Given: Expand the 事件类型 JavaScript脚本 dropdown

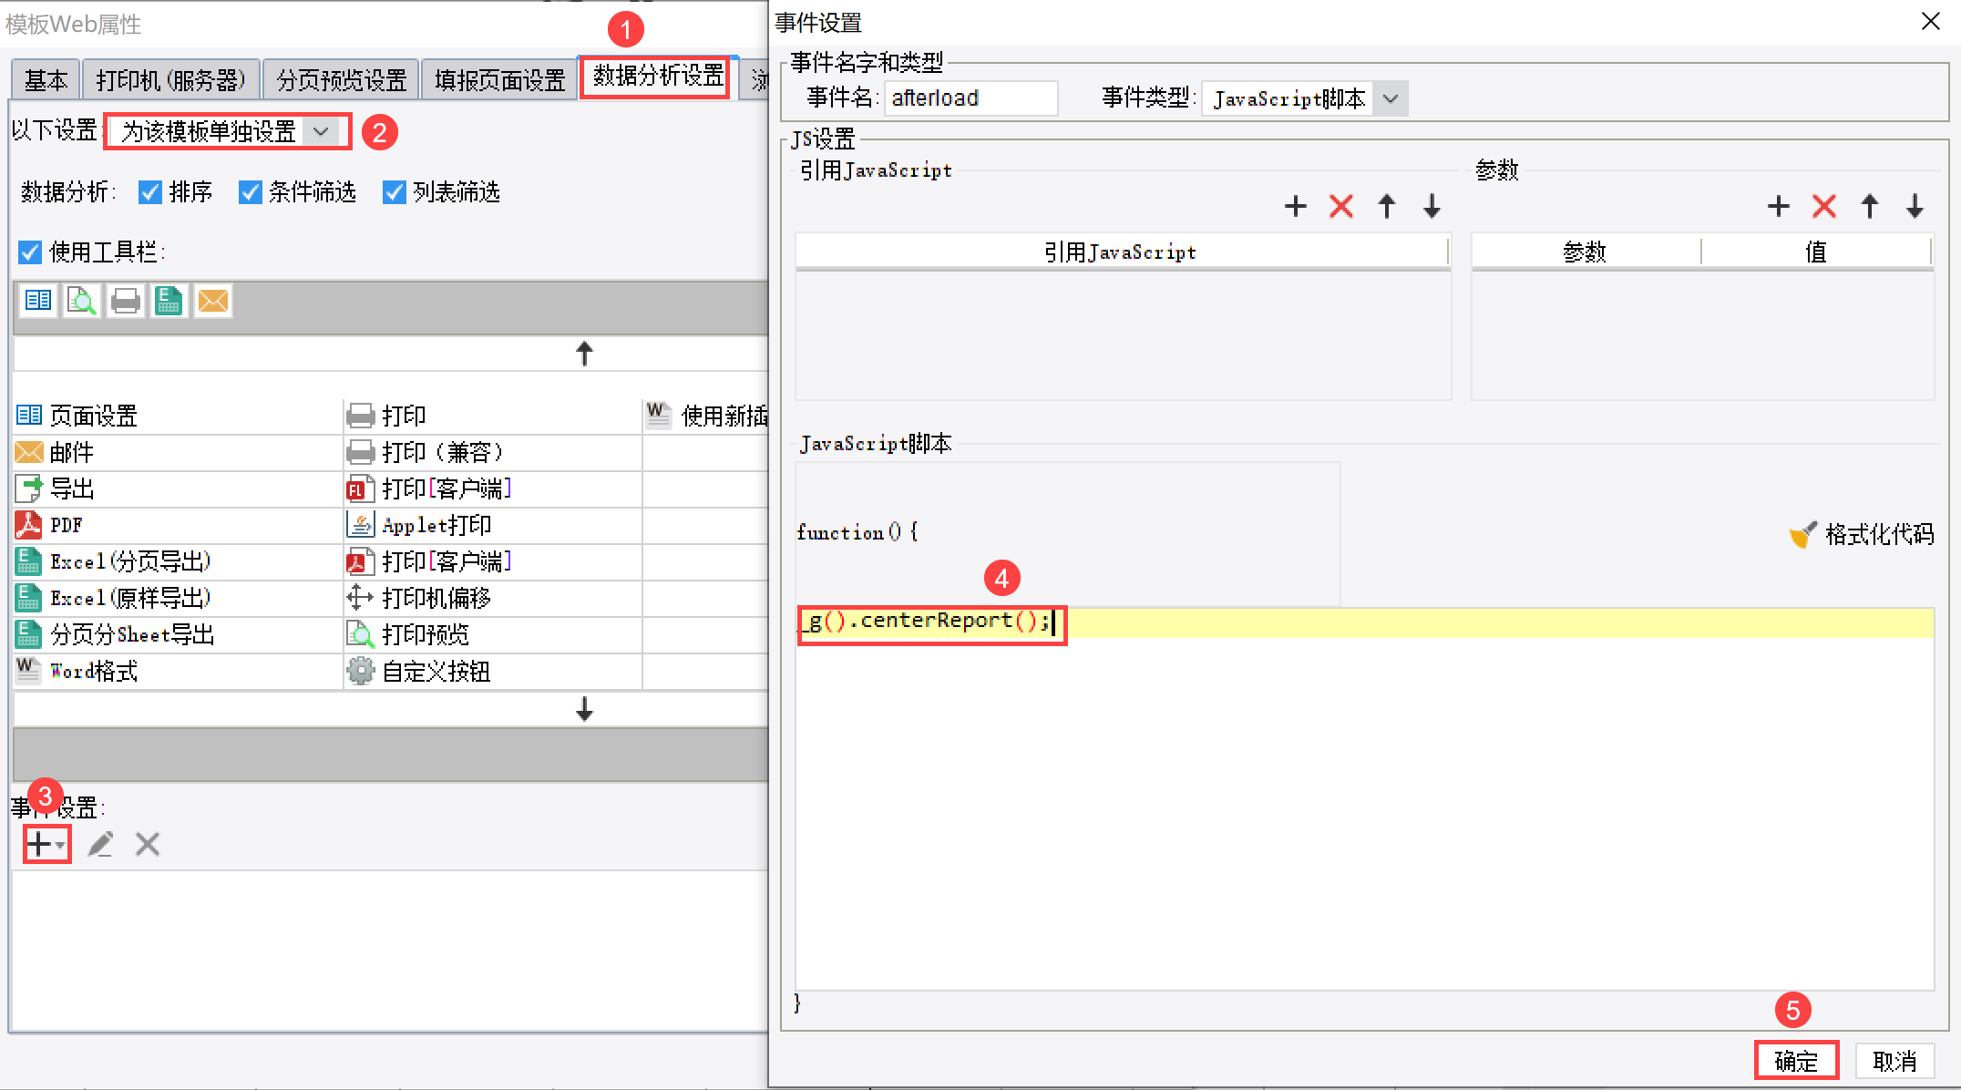Looking at the screenshot, I should pyautogui.click(x=1390, y=98).
